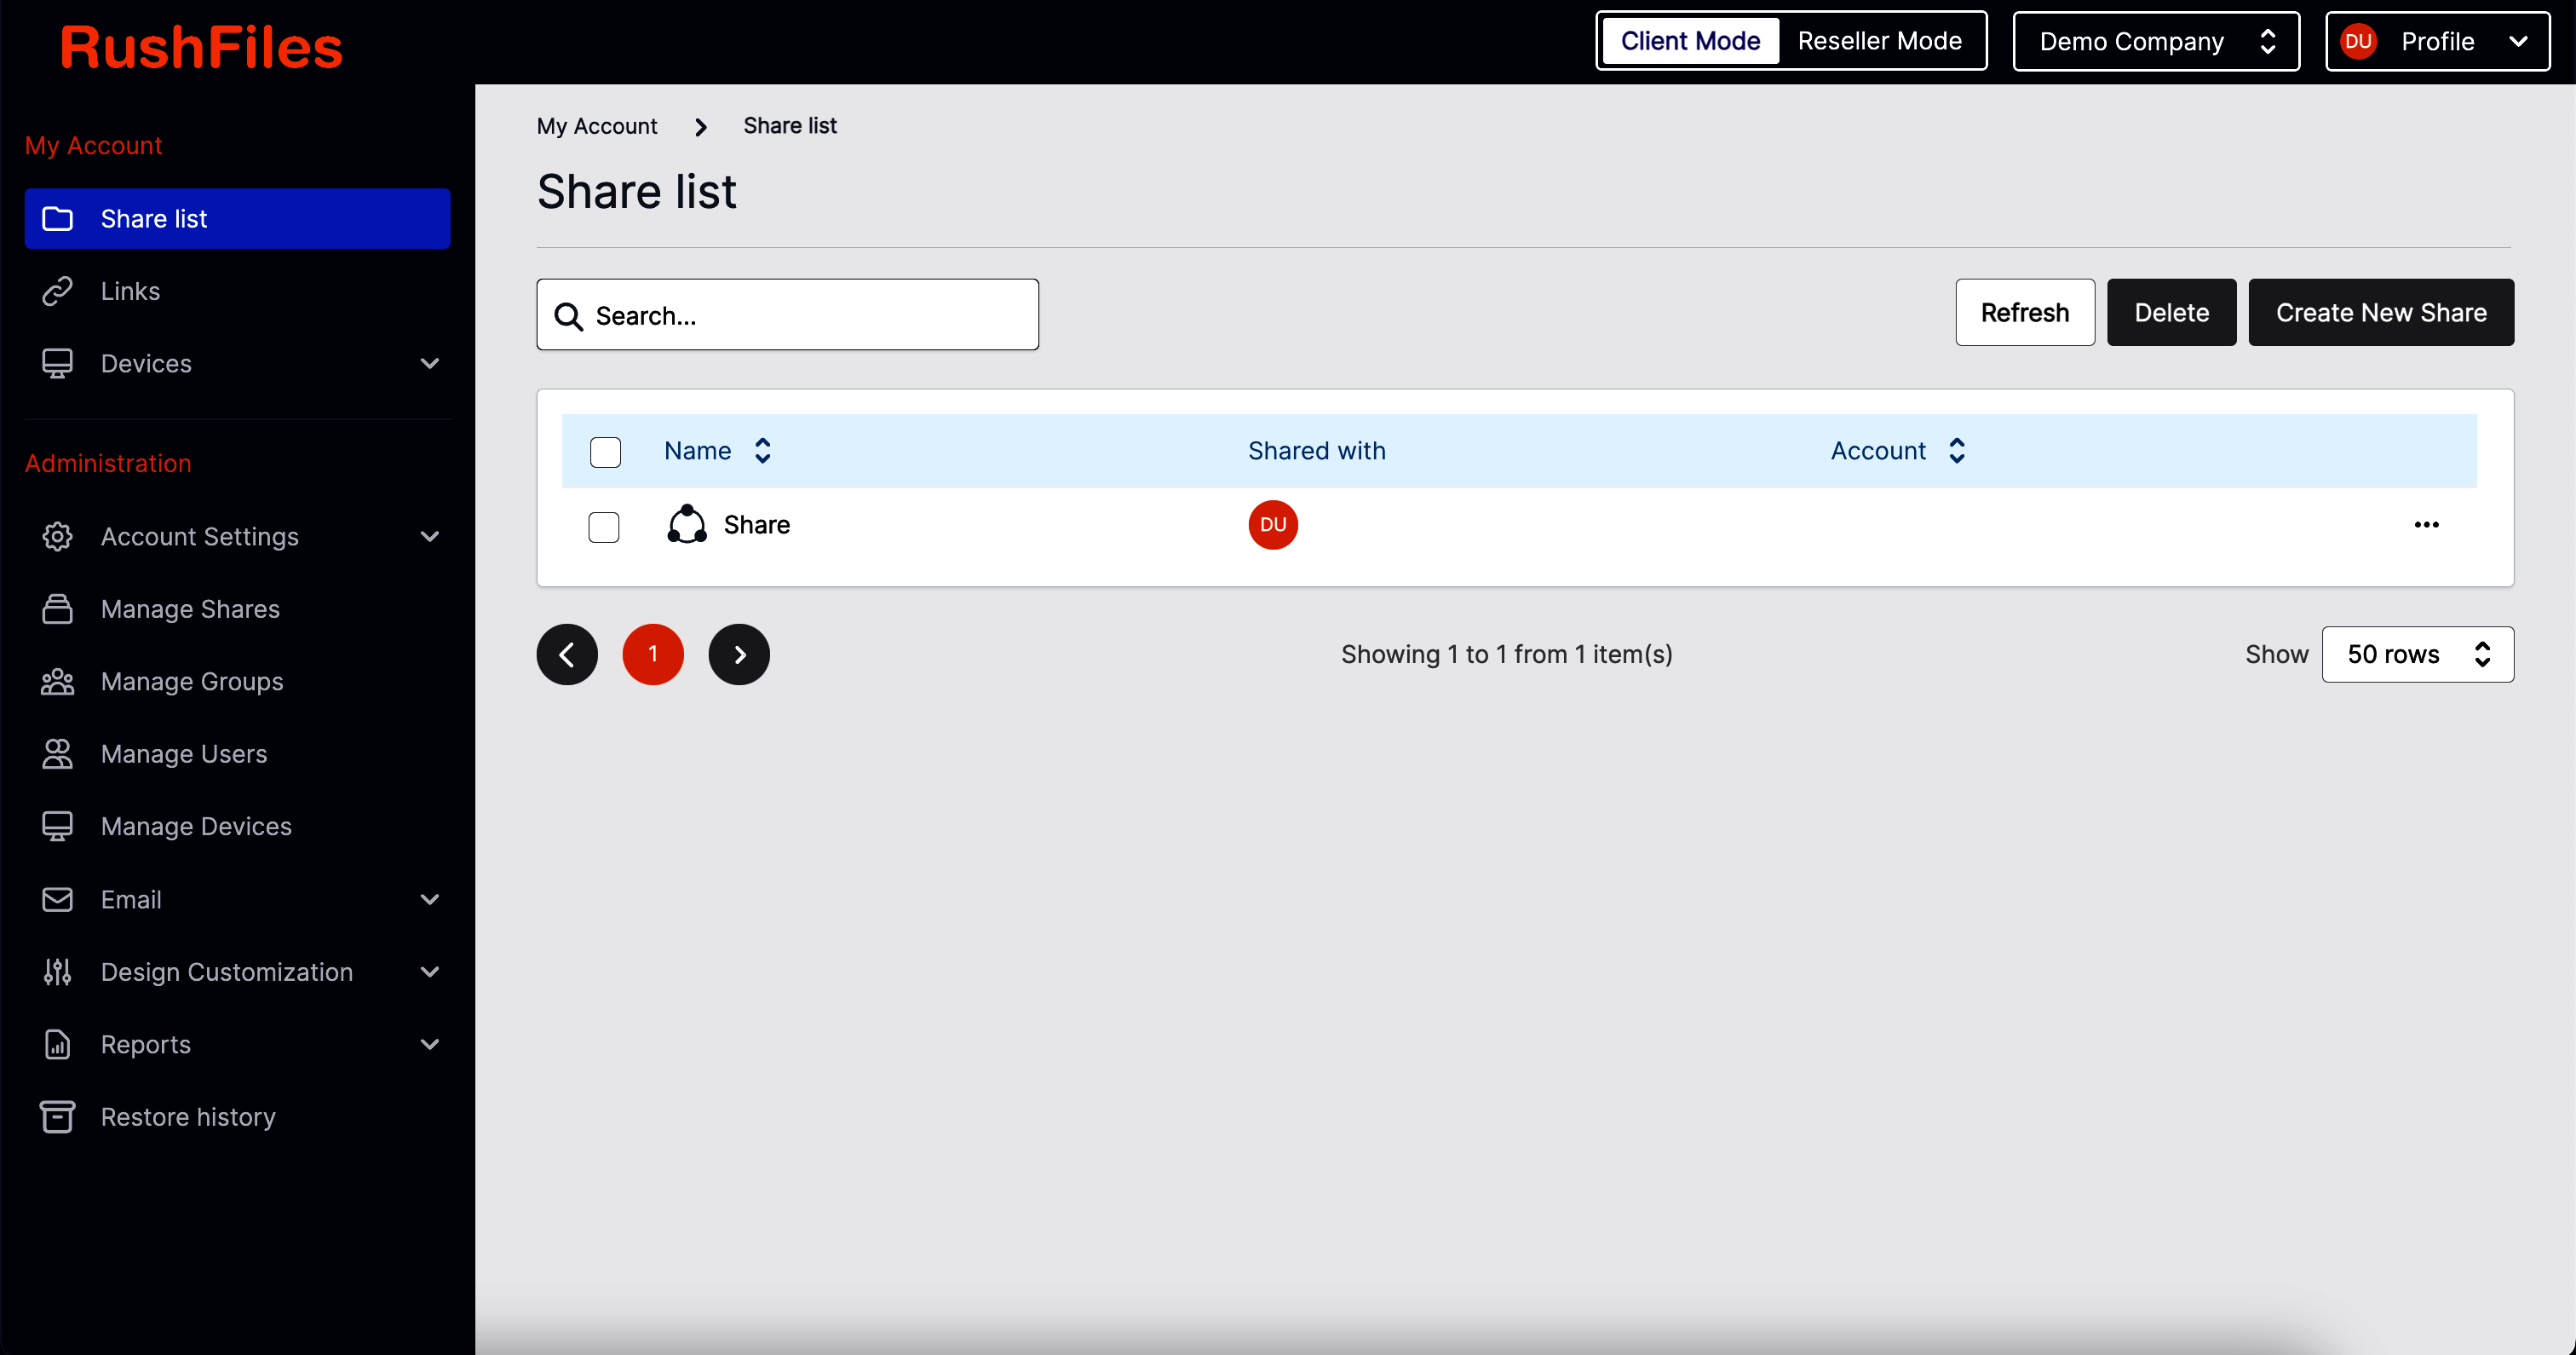Viewport: 2576px width, 1355px height.
Task: Select the Share list folder icon
Action: coord(57,218)
